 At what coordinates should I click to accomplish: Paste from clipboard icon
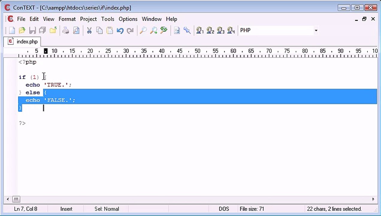point(110,30)
